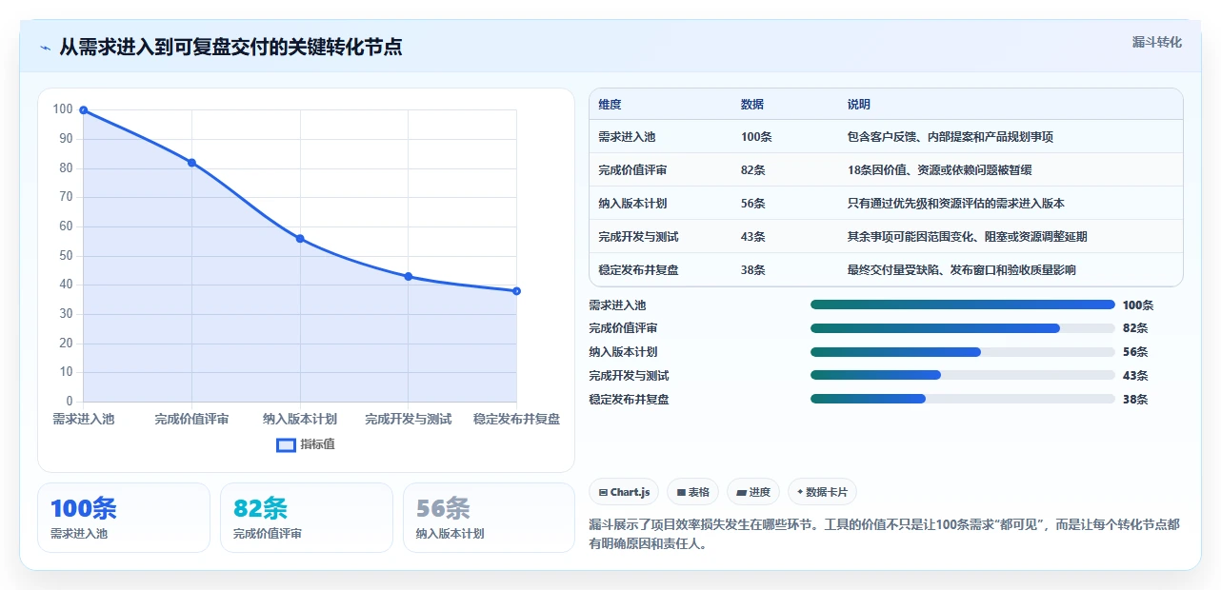The width and height of the screenshot is (1221, 590).
Task: Select the Chart.js chip
Action: pos(625,492)
